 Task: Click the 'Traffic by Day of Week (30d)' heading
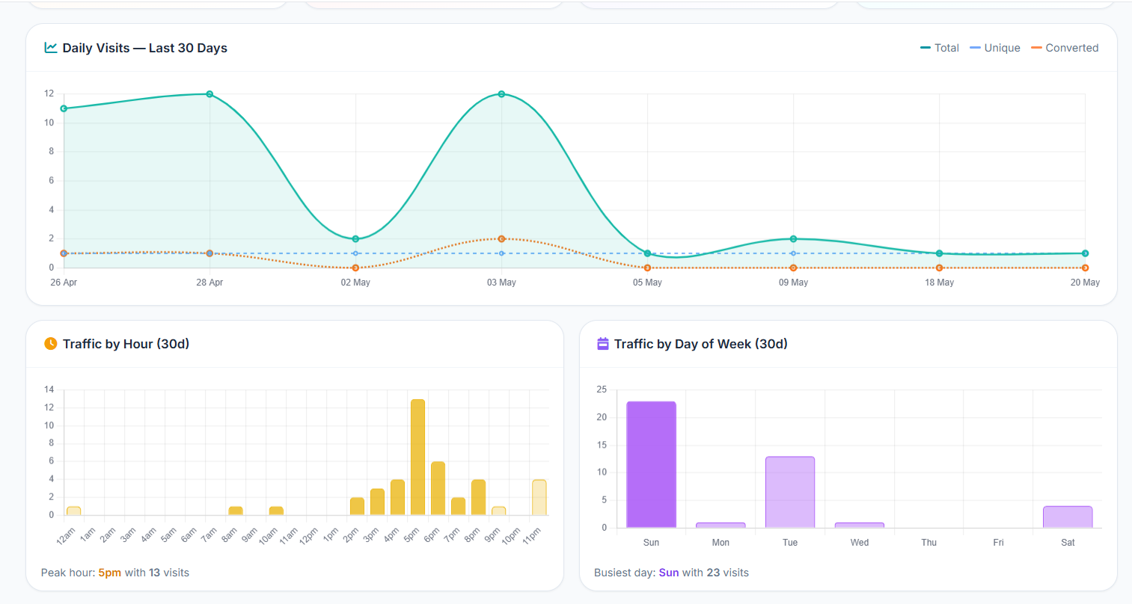pos(700,344)
